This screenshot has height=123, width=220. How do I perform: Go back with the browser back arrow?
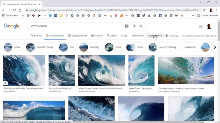3,10
